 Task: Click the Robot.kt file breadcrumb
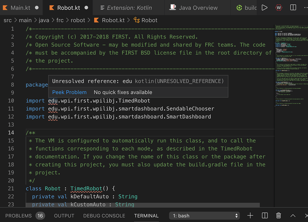click(113, 20)
